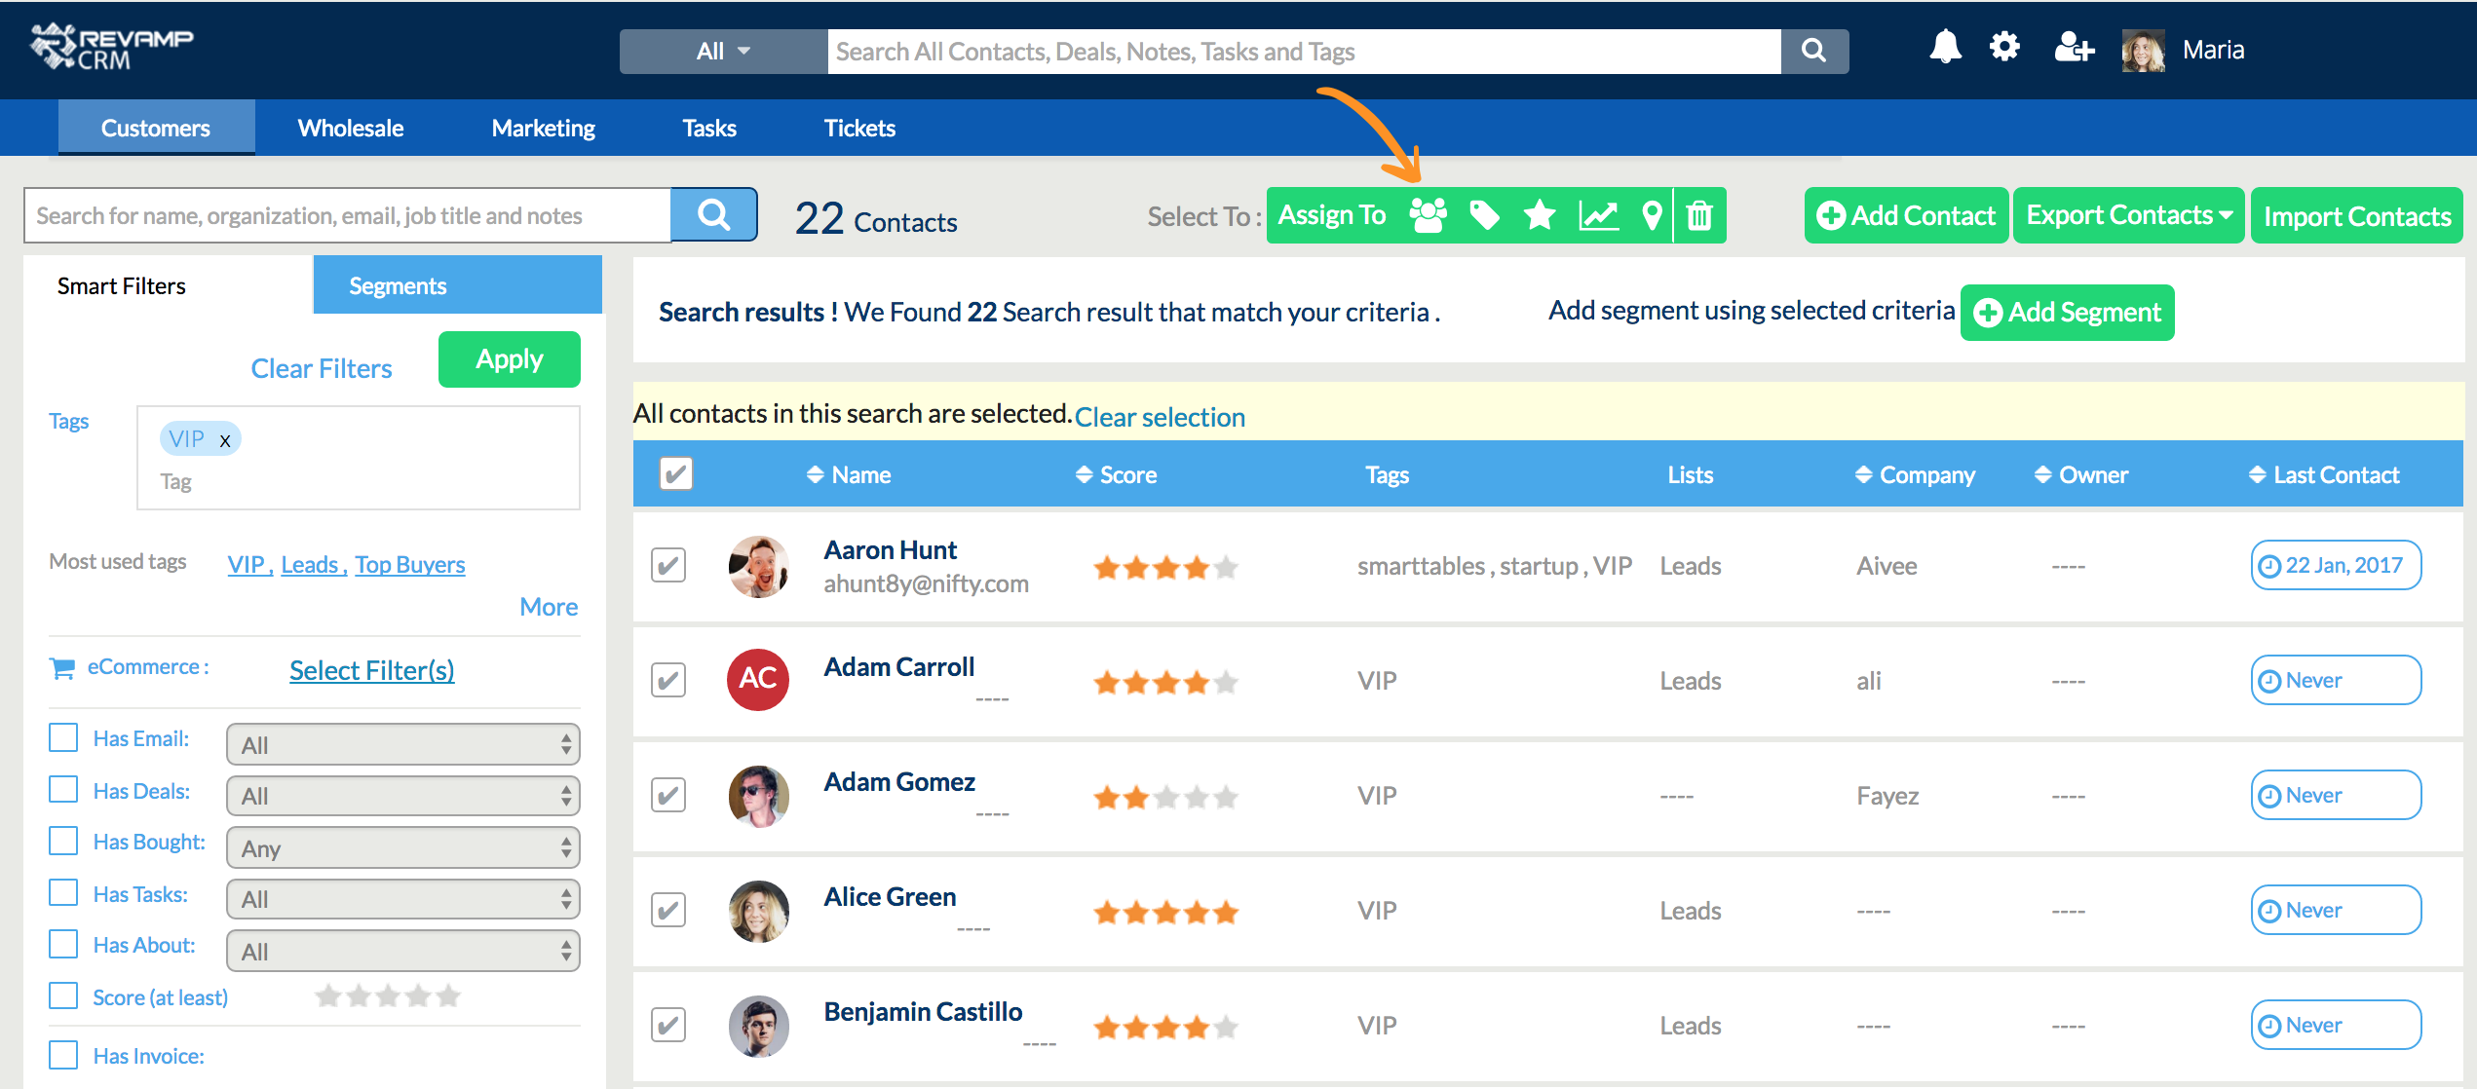2477x1089 pixels.
Task: Click the chart deal icon in toolbar
Action: tap(1598, 215)
